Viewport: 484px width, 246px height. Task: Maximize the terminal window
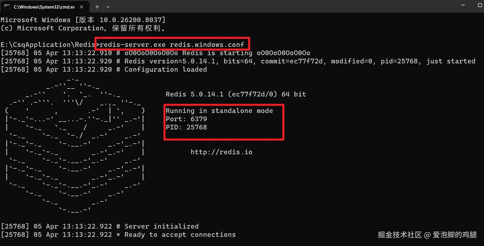[x=480, y=5]
